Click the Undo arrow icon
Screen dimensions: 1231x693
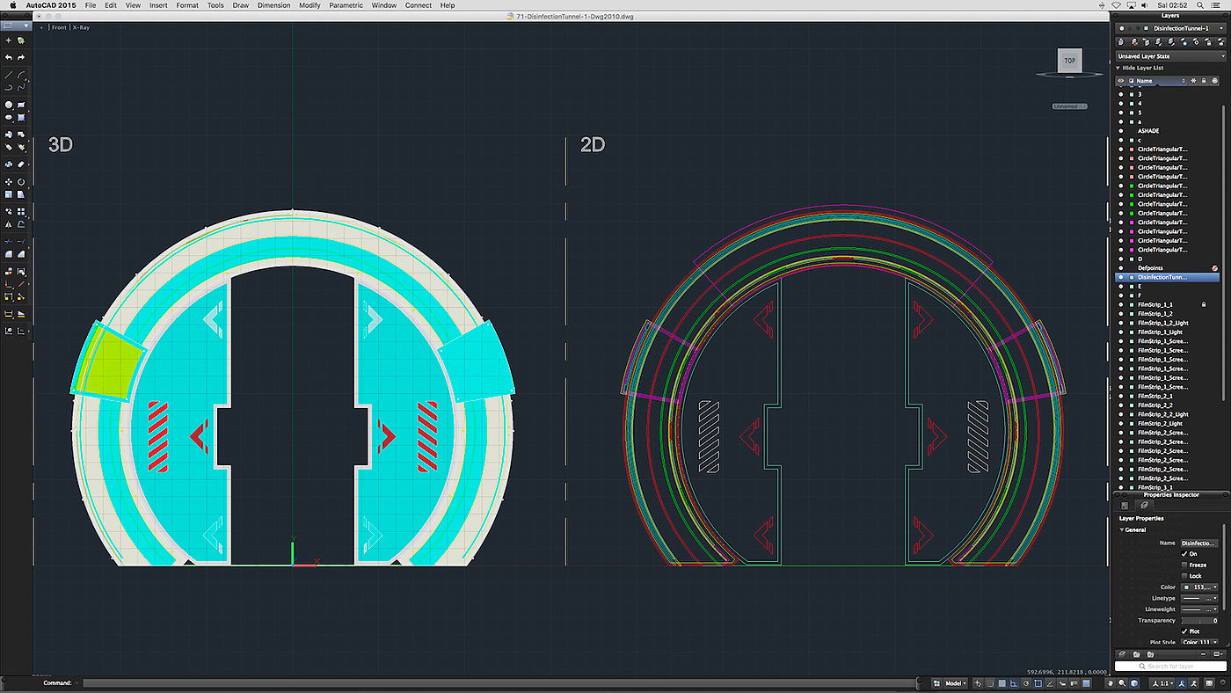(x=9, y=57)
